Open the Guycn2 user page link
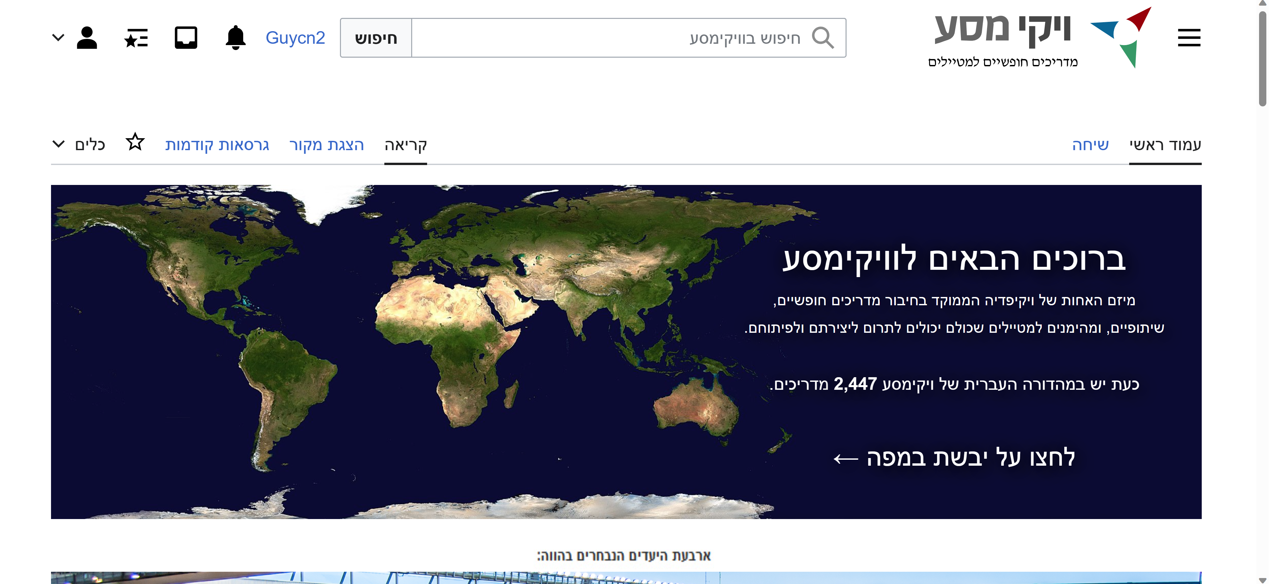 (x=295, y=38)
